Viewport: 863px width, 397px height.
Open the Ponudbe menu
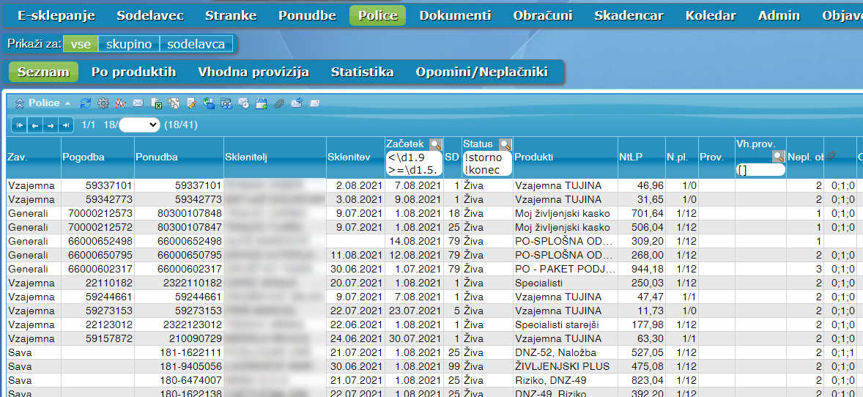pos(307,15)
